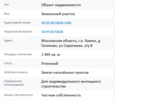The image size is (144, 100).
Task: Click the 'Форма собственности:' label
Action: coord(19,95)
